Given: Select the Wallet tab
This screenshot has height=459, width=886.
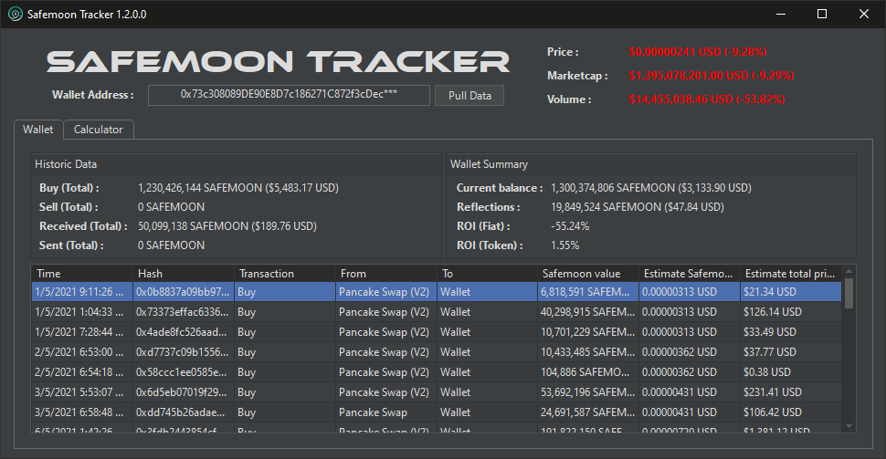Looking at the screenshot, I should point(37,130).
